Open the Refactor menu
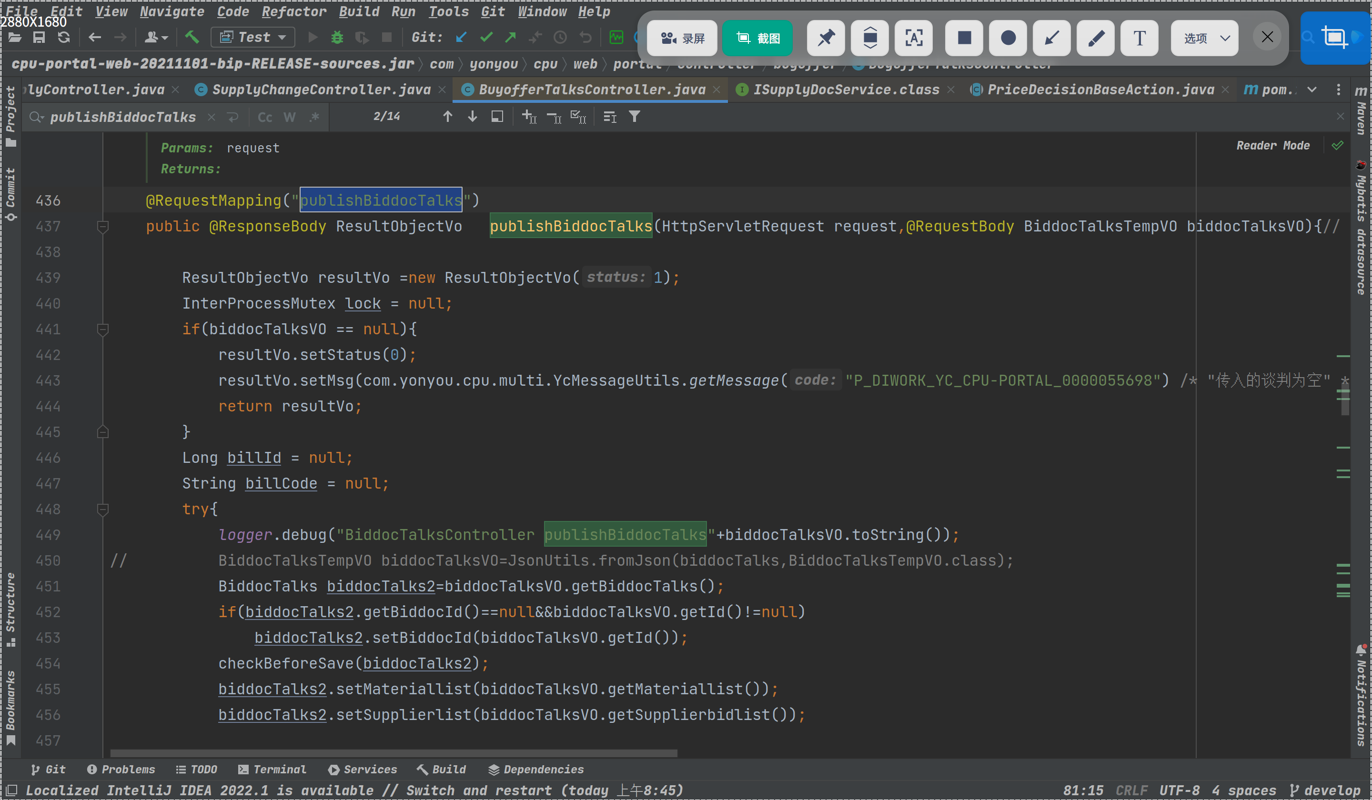Image resolution: width=1372 pixels, height=800 pixels. click(x=294, y=11)
